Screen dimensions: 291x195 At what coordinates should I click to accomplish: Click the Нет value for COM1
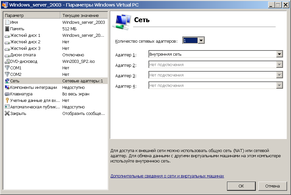tap(66, 68)
